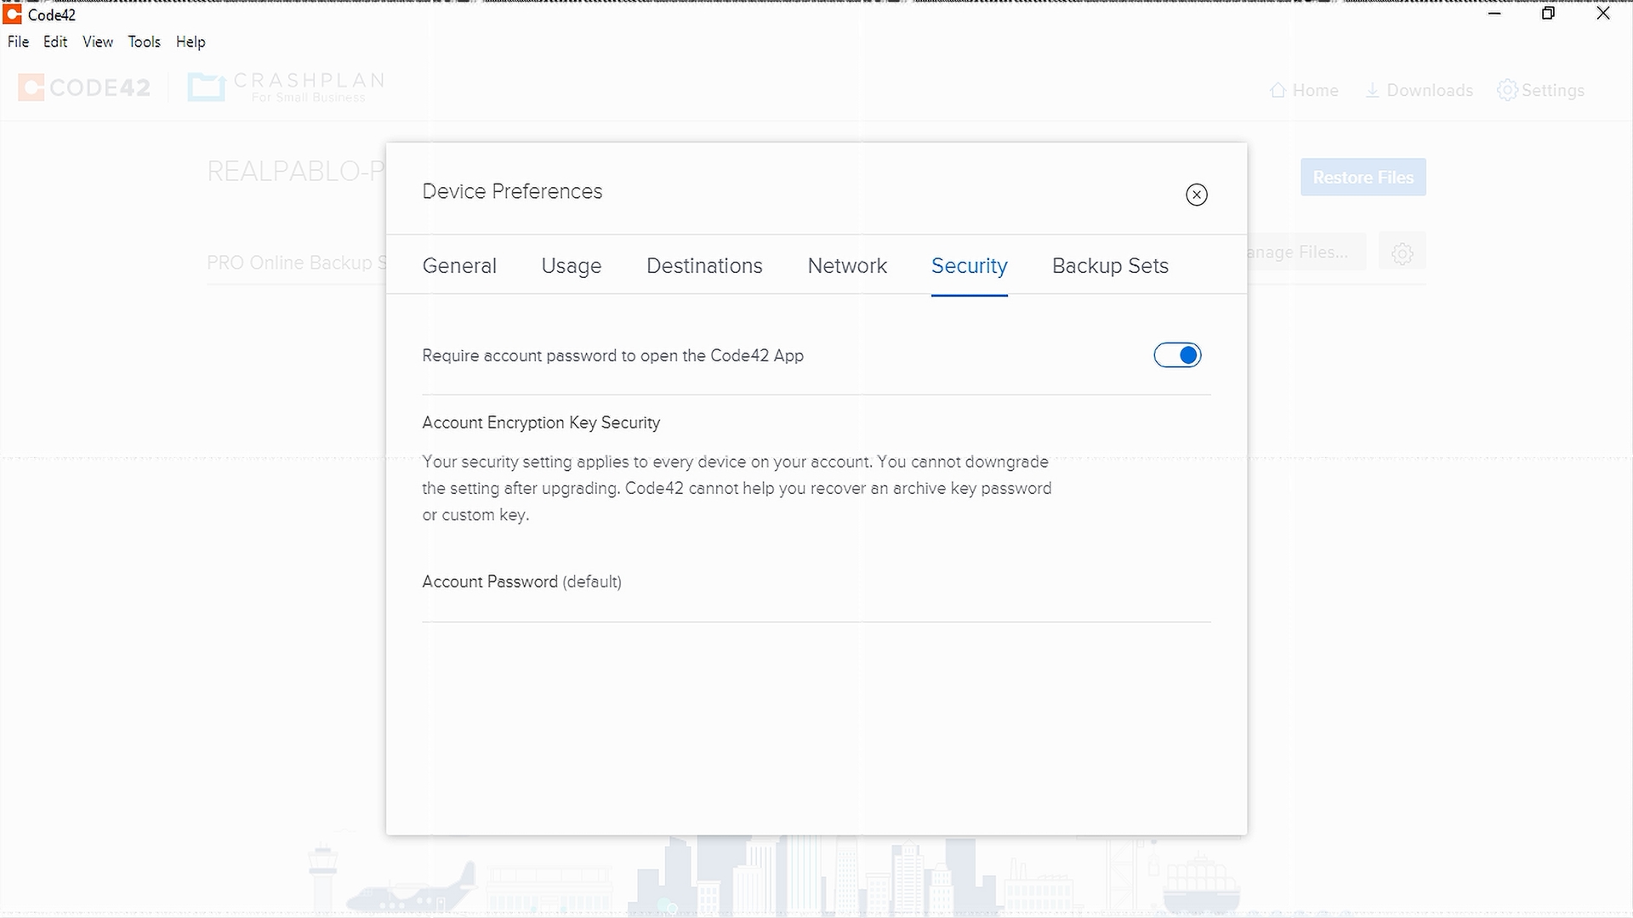Close the Device Preferences dialog

1197,195
